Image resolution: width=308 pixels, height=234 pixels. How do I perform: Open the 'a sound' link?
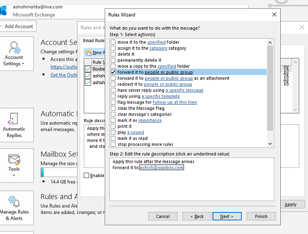click(136, 132)
